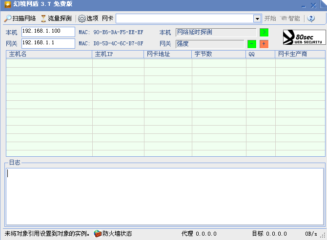Click the 流量探测 label text
This screenshot has height=240, width=327.
point(60,18)
